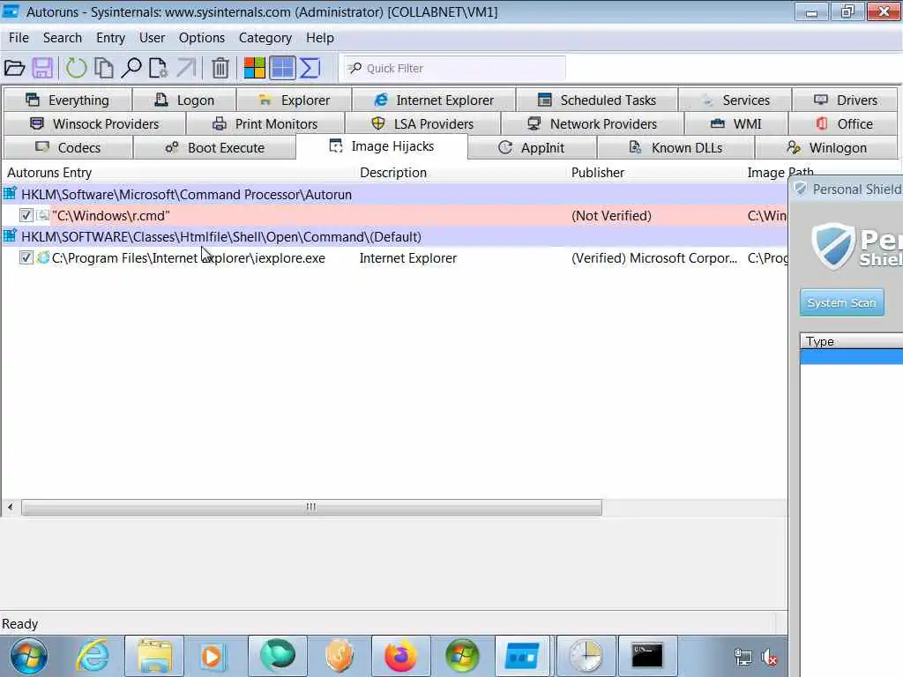903x677 pixels.
Task: Switch to the Internet Explorer tab
Action: [434, 100]
